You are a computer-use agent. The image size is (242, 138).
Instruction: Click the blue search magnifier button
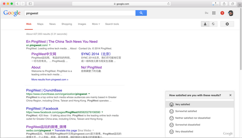(141, 13)
